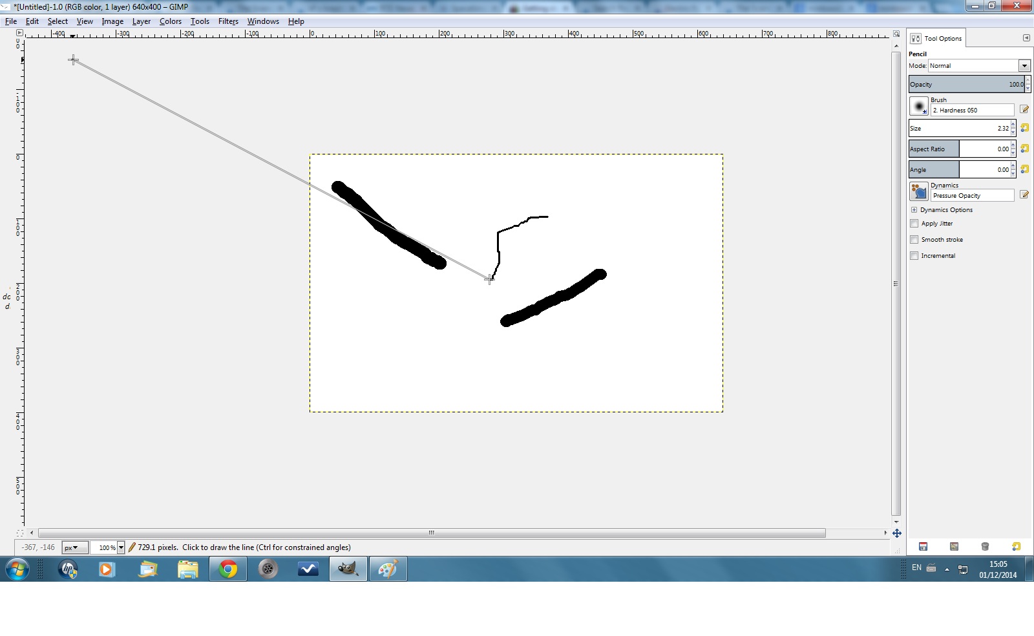Image resolution: width=1034 pixels, height=636 pixels.
Task: Save tool preset with floppy disk icon
Action: coord(923,547)
